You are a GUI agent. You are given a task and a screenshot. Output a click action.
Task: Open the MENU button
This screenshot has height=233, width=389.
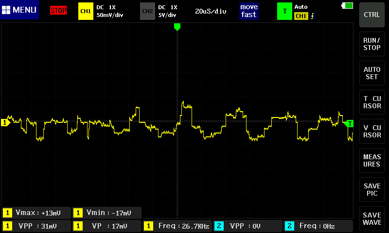point(19,10)
